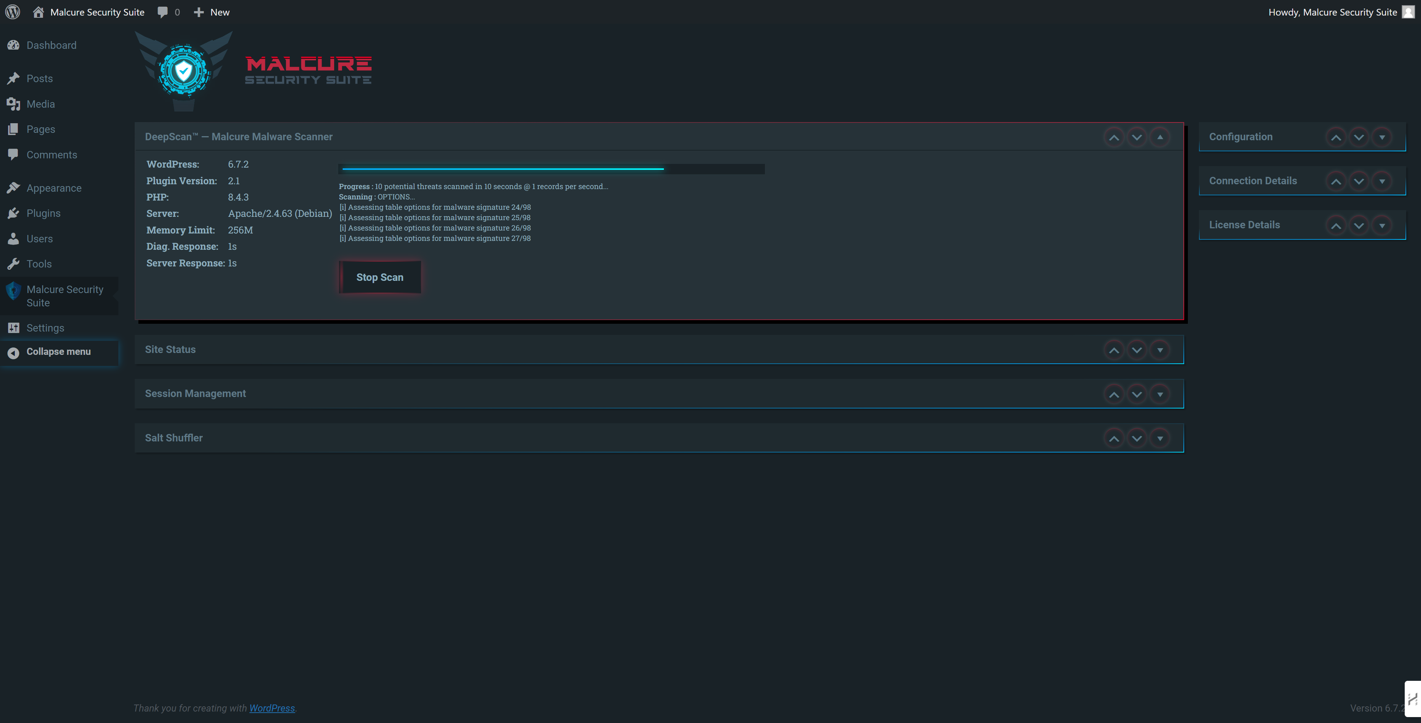The width and height of the screenshot is (1421, 723).
Task: Expand the Connection Details panel
Action: [x=1382, y=181]
